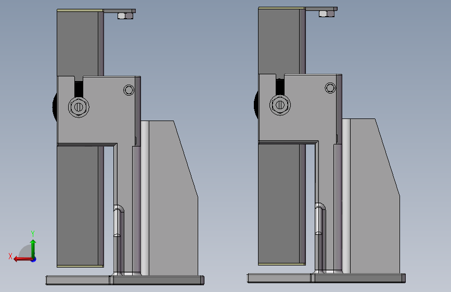Select the trapezoidal gusset plate of the right assembly

[x=374, y=196]
